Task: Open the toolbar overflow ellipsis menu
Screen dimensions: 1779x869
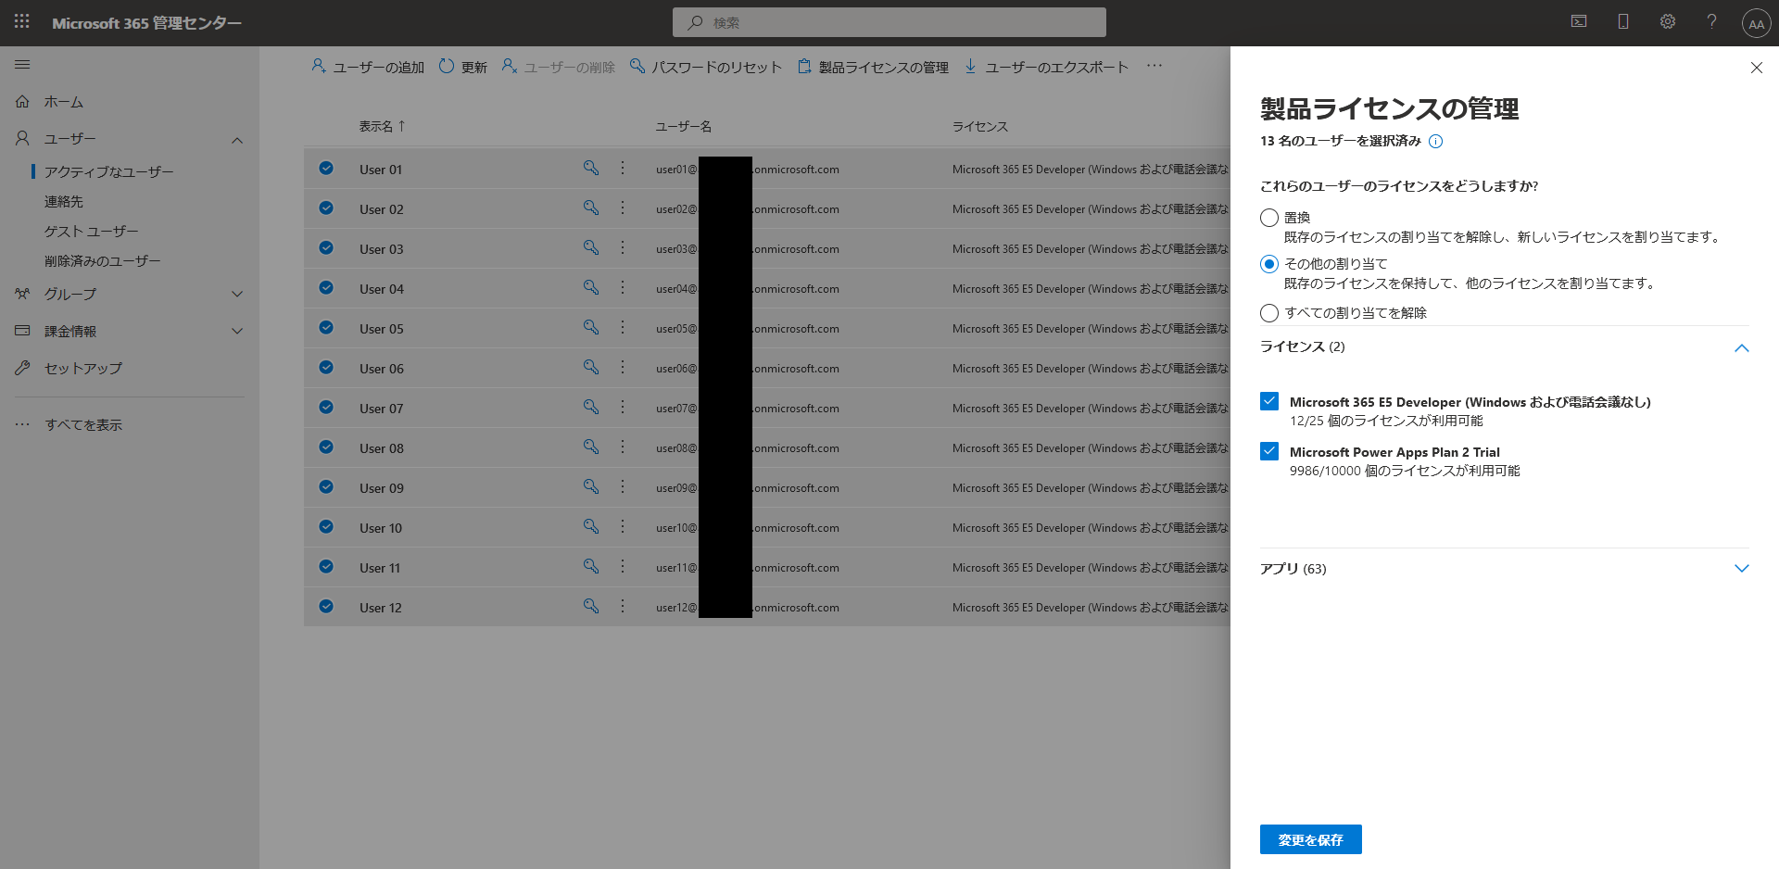Action: [x=1154, y=66]
